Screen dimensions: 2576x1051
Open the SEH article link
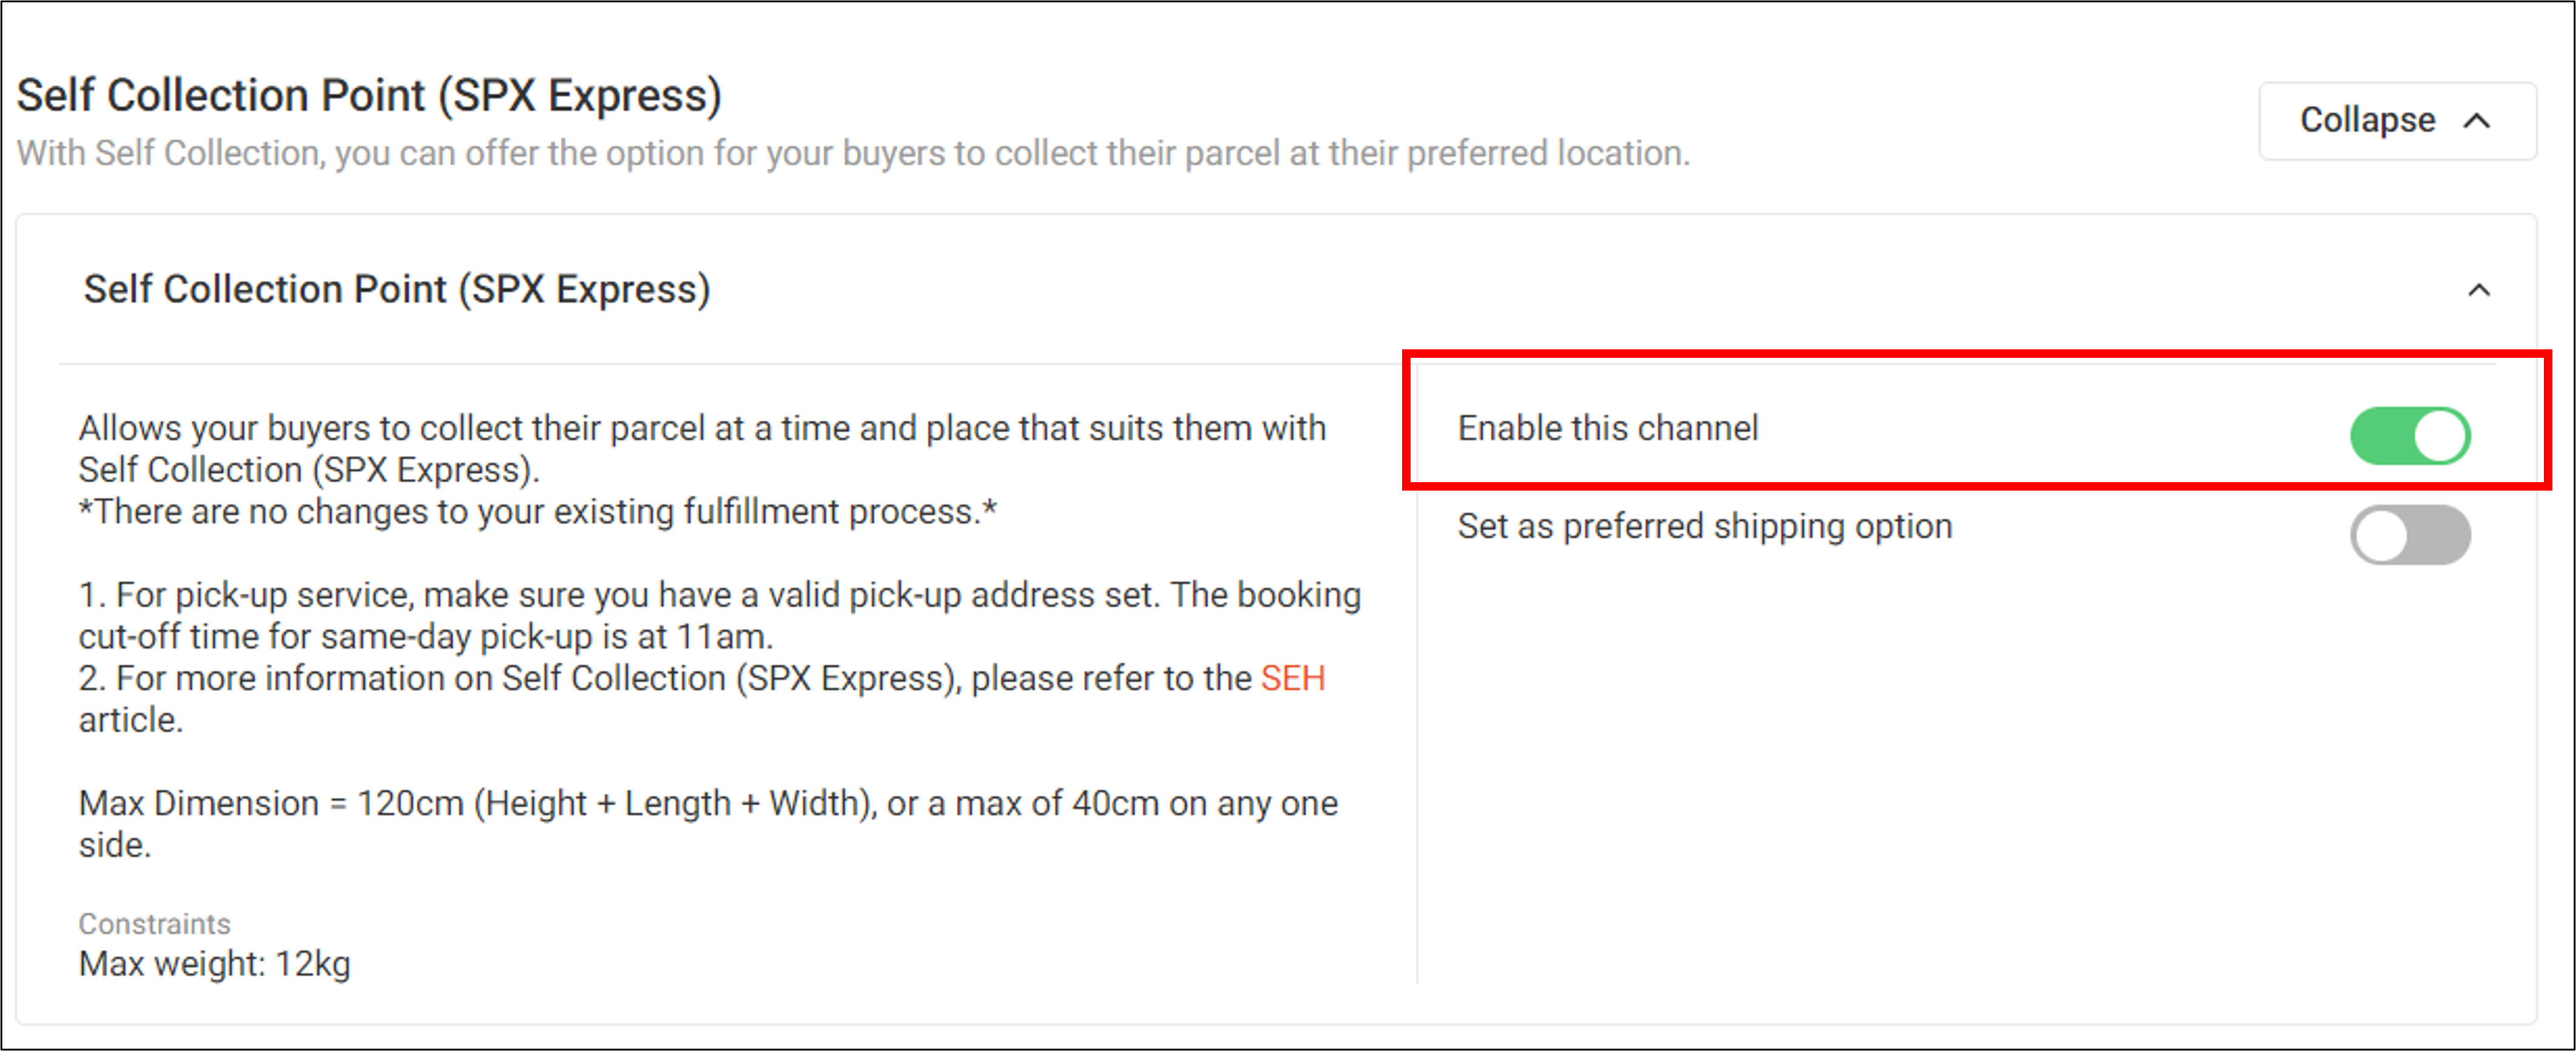(x=1295, y=679)
